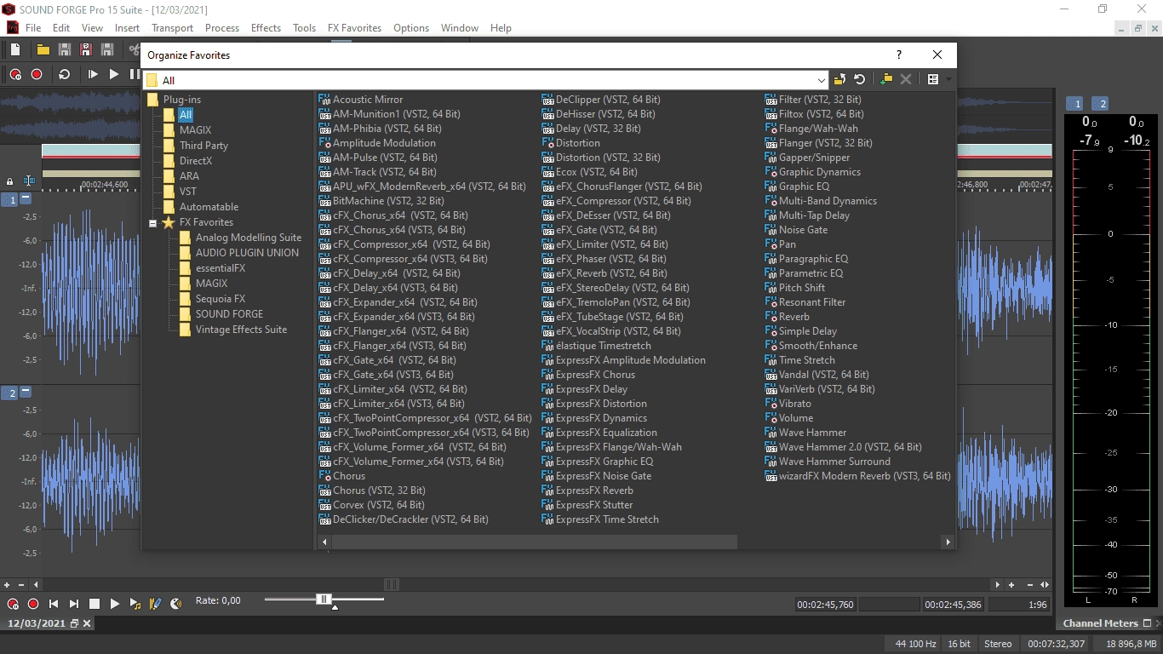This screenshot has height=654, width=1163.
Task: Select the VST folder in tree
Action: tap(188, 192)
